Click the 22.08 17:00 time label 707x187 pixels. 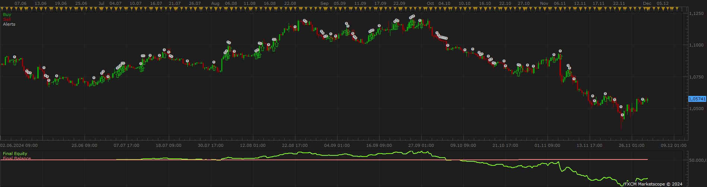tap(295, 145)
